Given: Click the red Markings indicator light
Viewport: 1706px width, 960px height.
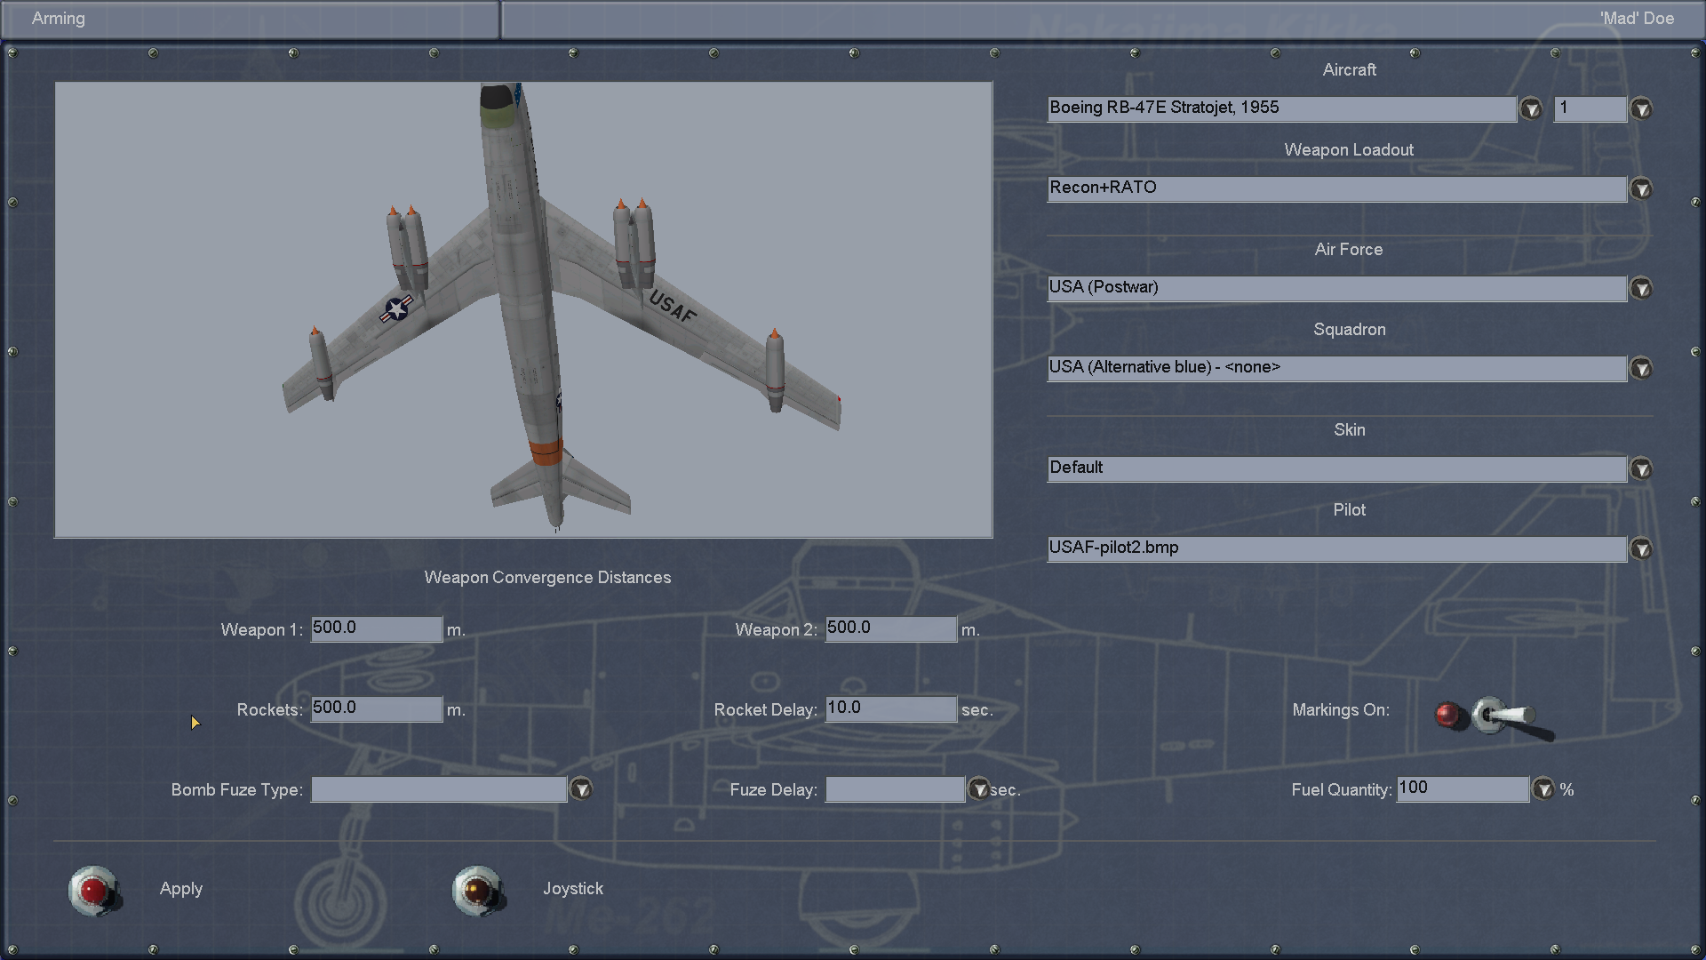Looking at the screenshot, I should pyautogui.click(x=1447, y=715).
